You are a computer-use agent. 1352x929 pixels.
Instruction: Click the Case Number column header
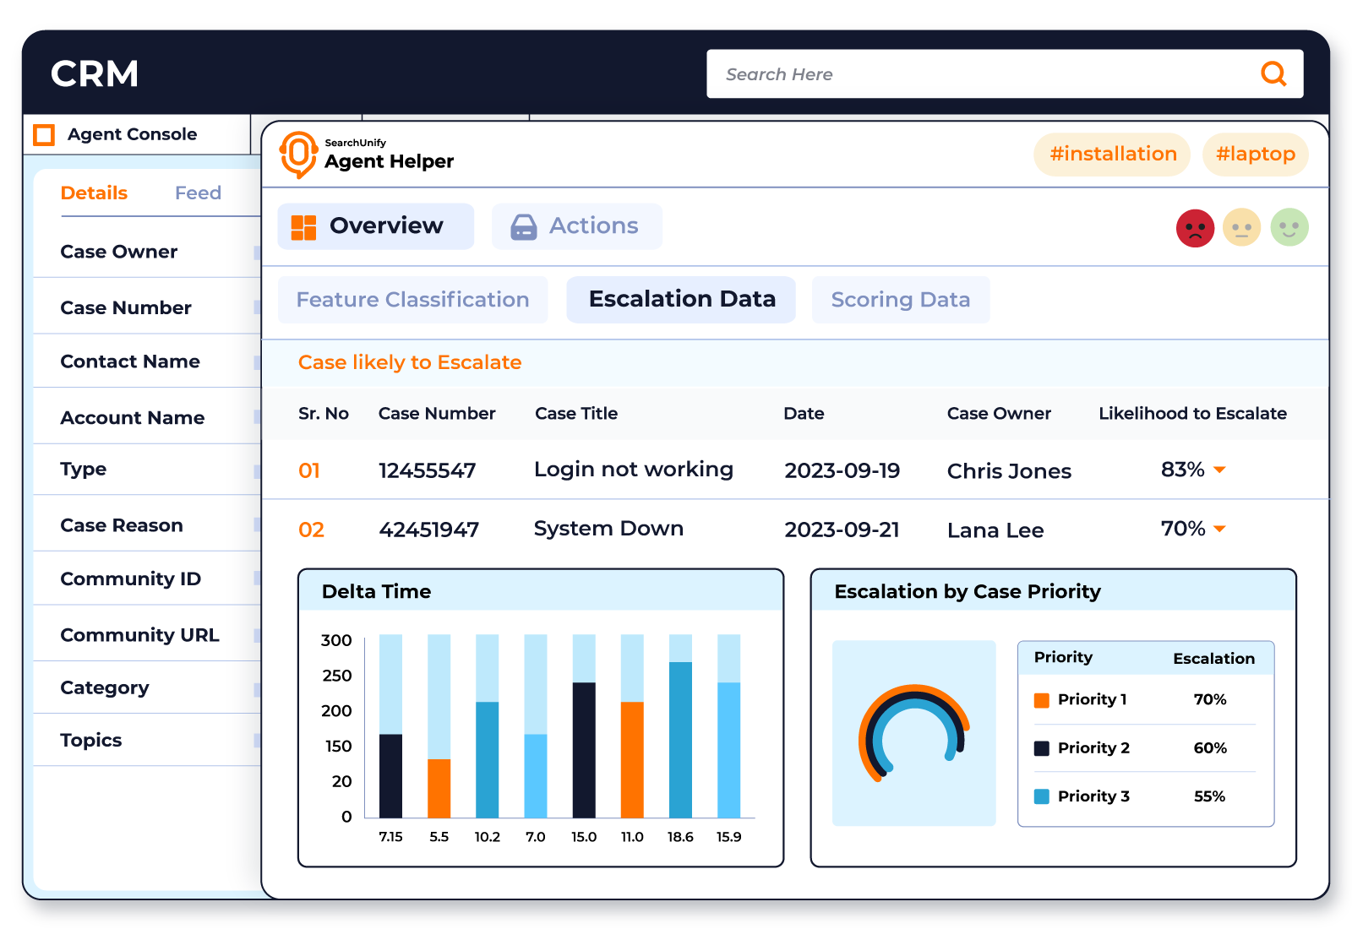click(437, 414)
